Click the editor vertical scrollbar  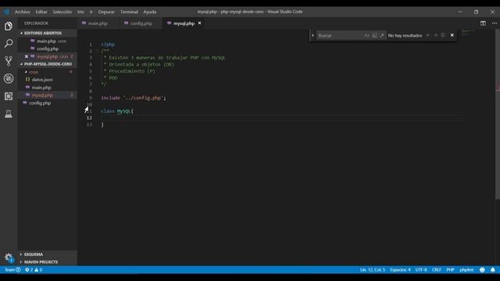point(498,115)
